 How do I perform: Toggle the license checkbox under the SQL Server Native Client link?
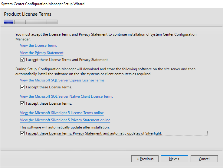point(22,103)
